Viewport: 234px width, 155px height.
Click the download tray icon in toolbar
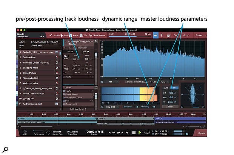click(168, 35)
